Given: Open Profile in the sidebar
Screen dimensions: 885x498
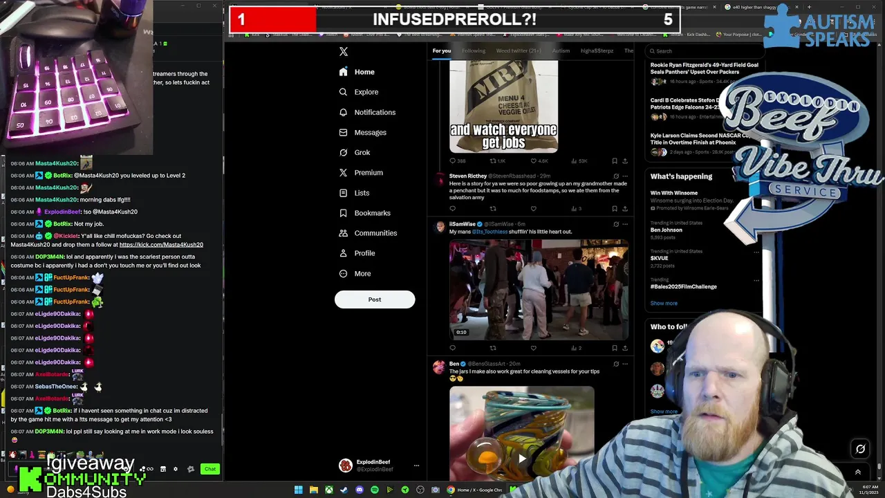Looking at the screenshot, I should (357, 253).
